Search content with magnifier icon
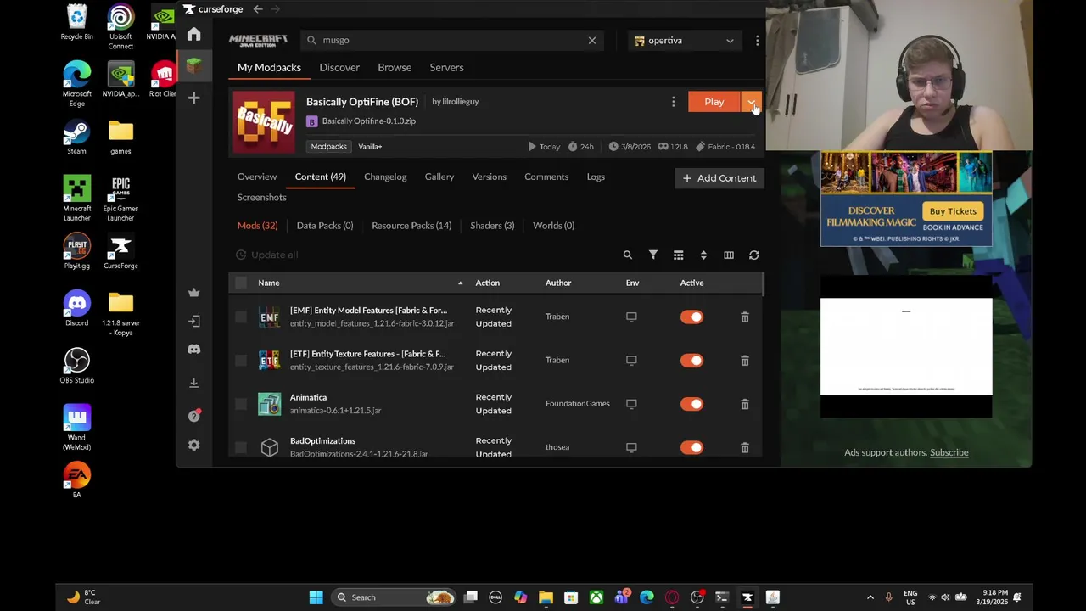This screenshot has width=1086, height=611. point(628,255)
